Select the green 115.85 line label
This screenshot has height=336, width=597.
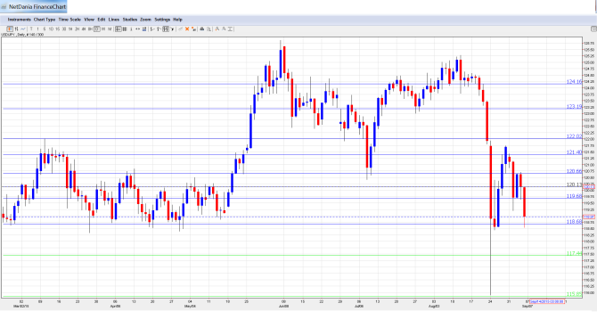coord(574,294)
